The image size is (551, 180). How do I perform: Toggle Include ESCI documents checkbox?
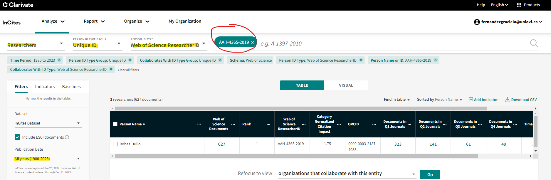(18, 137)
